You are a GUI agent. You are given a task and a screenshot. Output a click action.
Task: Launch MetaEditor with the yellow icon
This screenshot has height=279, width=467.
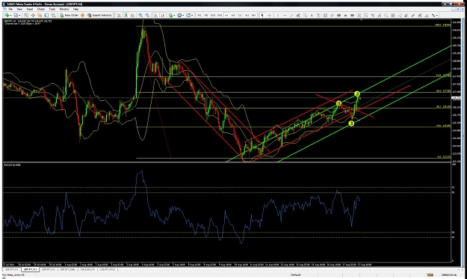click(82, 15)
